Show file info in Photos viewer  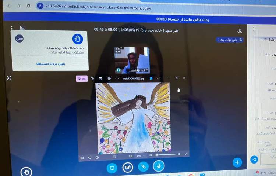point(97,158)
